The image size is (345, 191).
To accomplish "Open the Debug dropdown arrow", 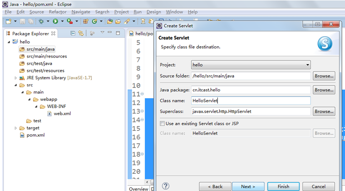I will tap(48, 21).
